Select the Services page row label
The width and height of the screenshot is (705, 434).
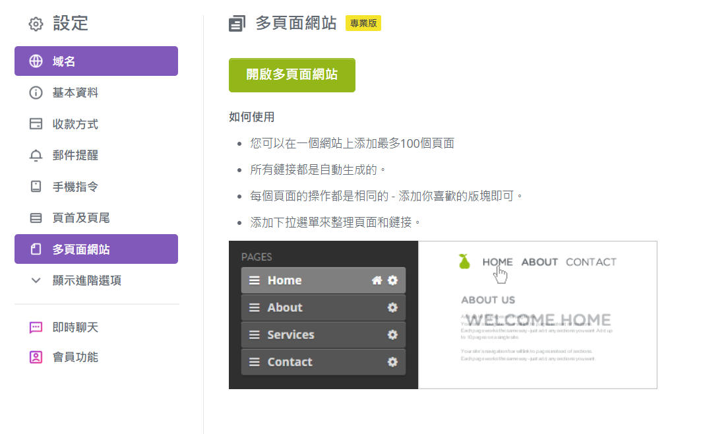pyautogui.click(x=290, y=335)
